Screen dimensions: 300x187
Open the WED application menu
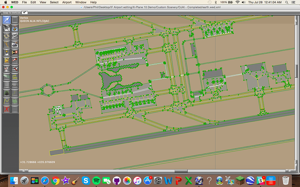[15, 2]
